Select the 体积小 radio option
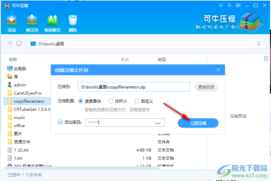This screenshot has width=271, height=181. [x=111, y=101]
